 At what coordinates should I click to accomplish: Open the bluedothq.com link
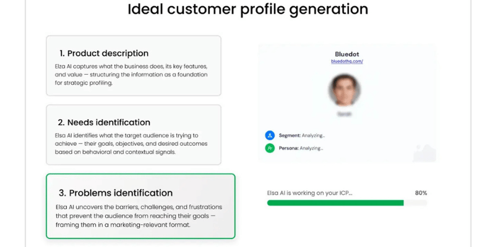tap(347, 61)
